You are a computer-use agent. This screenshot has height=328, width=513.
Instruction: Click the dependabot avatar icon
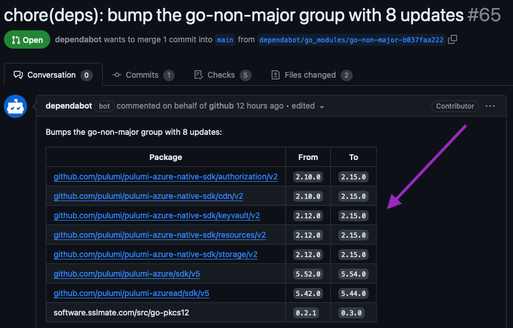pyautogui.click(x=15, y=106)
